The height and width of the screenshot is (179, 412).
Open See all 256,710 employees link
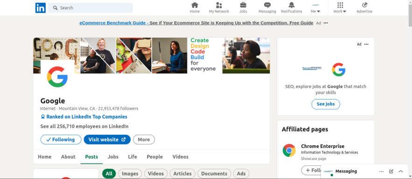click(84, 126)
